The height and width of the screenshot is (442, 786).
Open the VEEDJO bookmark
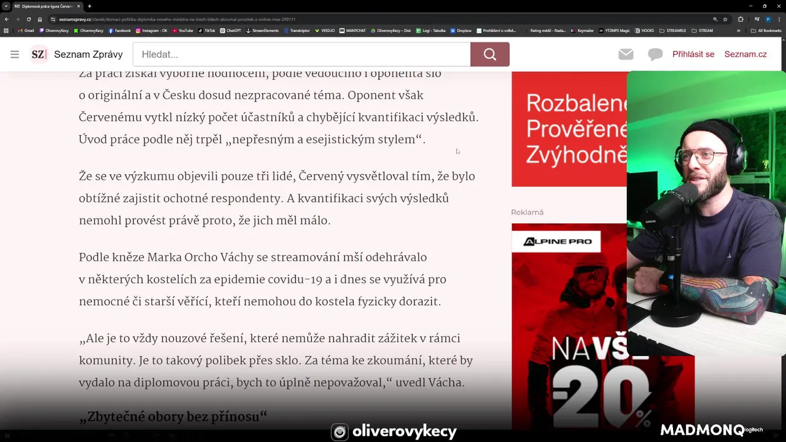pyautogui.click(x=325, y=30)
